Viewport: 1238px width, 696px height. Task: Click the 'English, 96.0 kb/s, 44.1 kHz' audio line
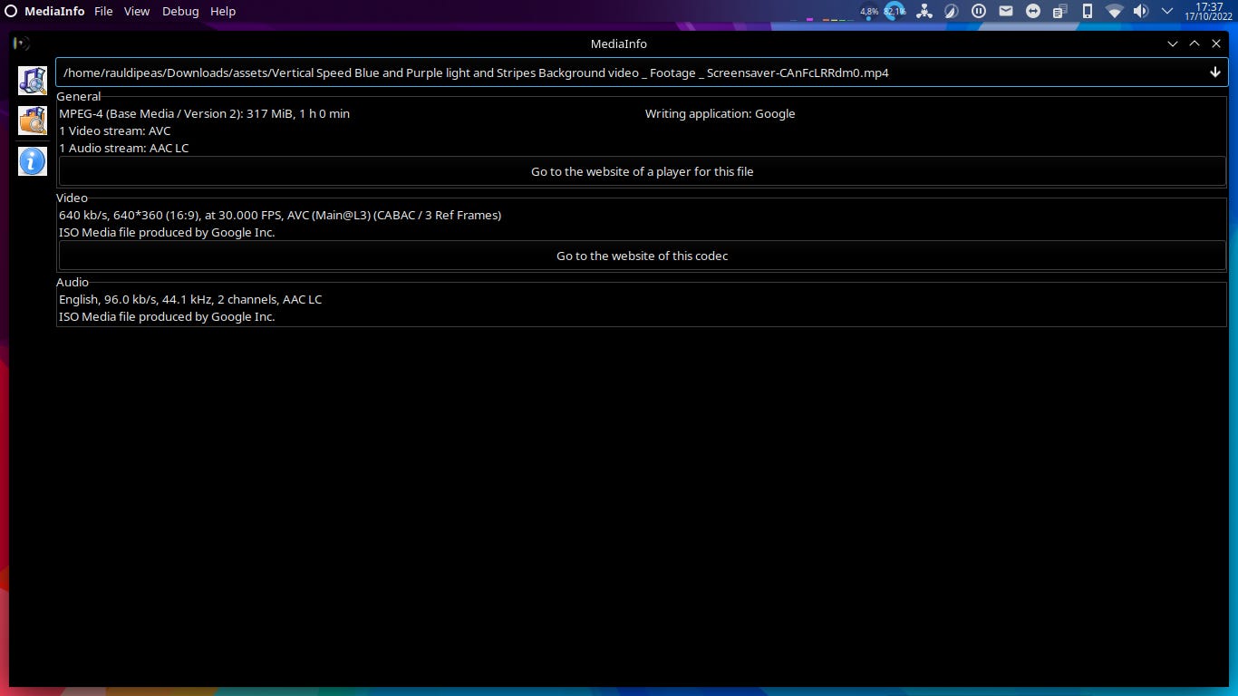tap(190, 299)
